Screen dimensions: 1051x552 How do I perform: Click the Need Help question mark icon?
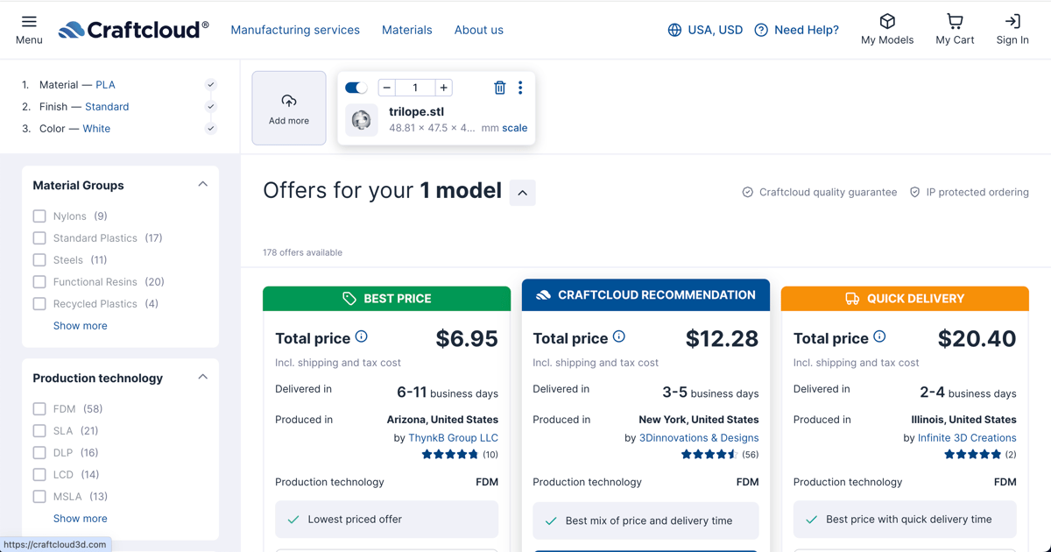coord(761,30)
